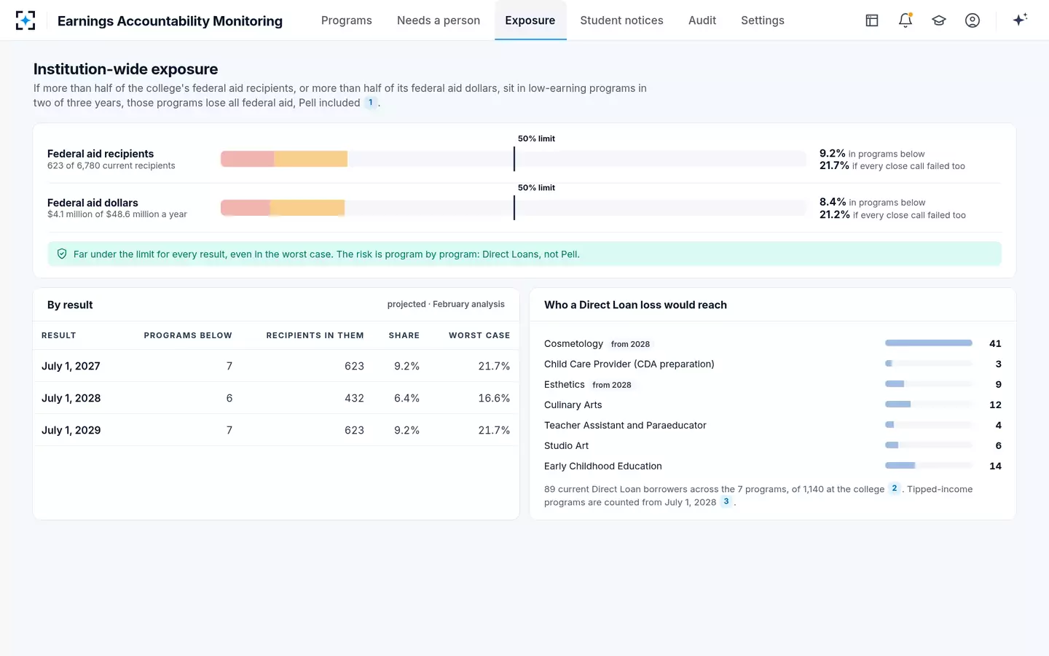Screen dimensions: 1049x656
Task: Click Teacher Assistant and Paraeducator
Action: pos(625,425)
